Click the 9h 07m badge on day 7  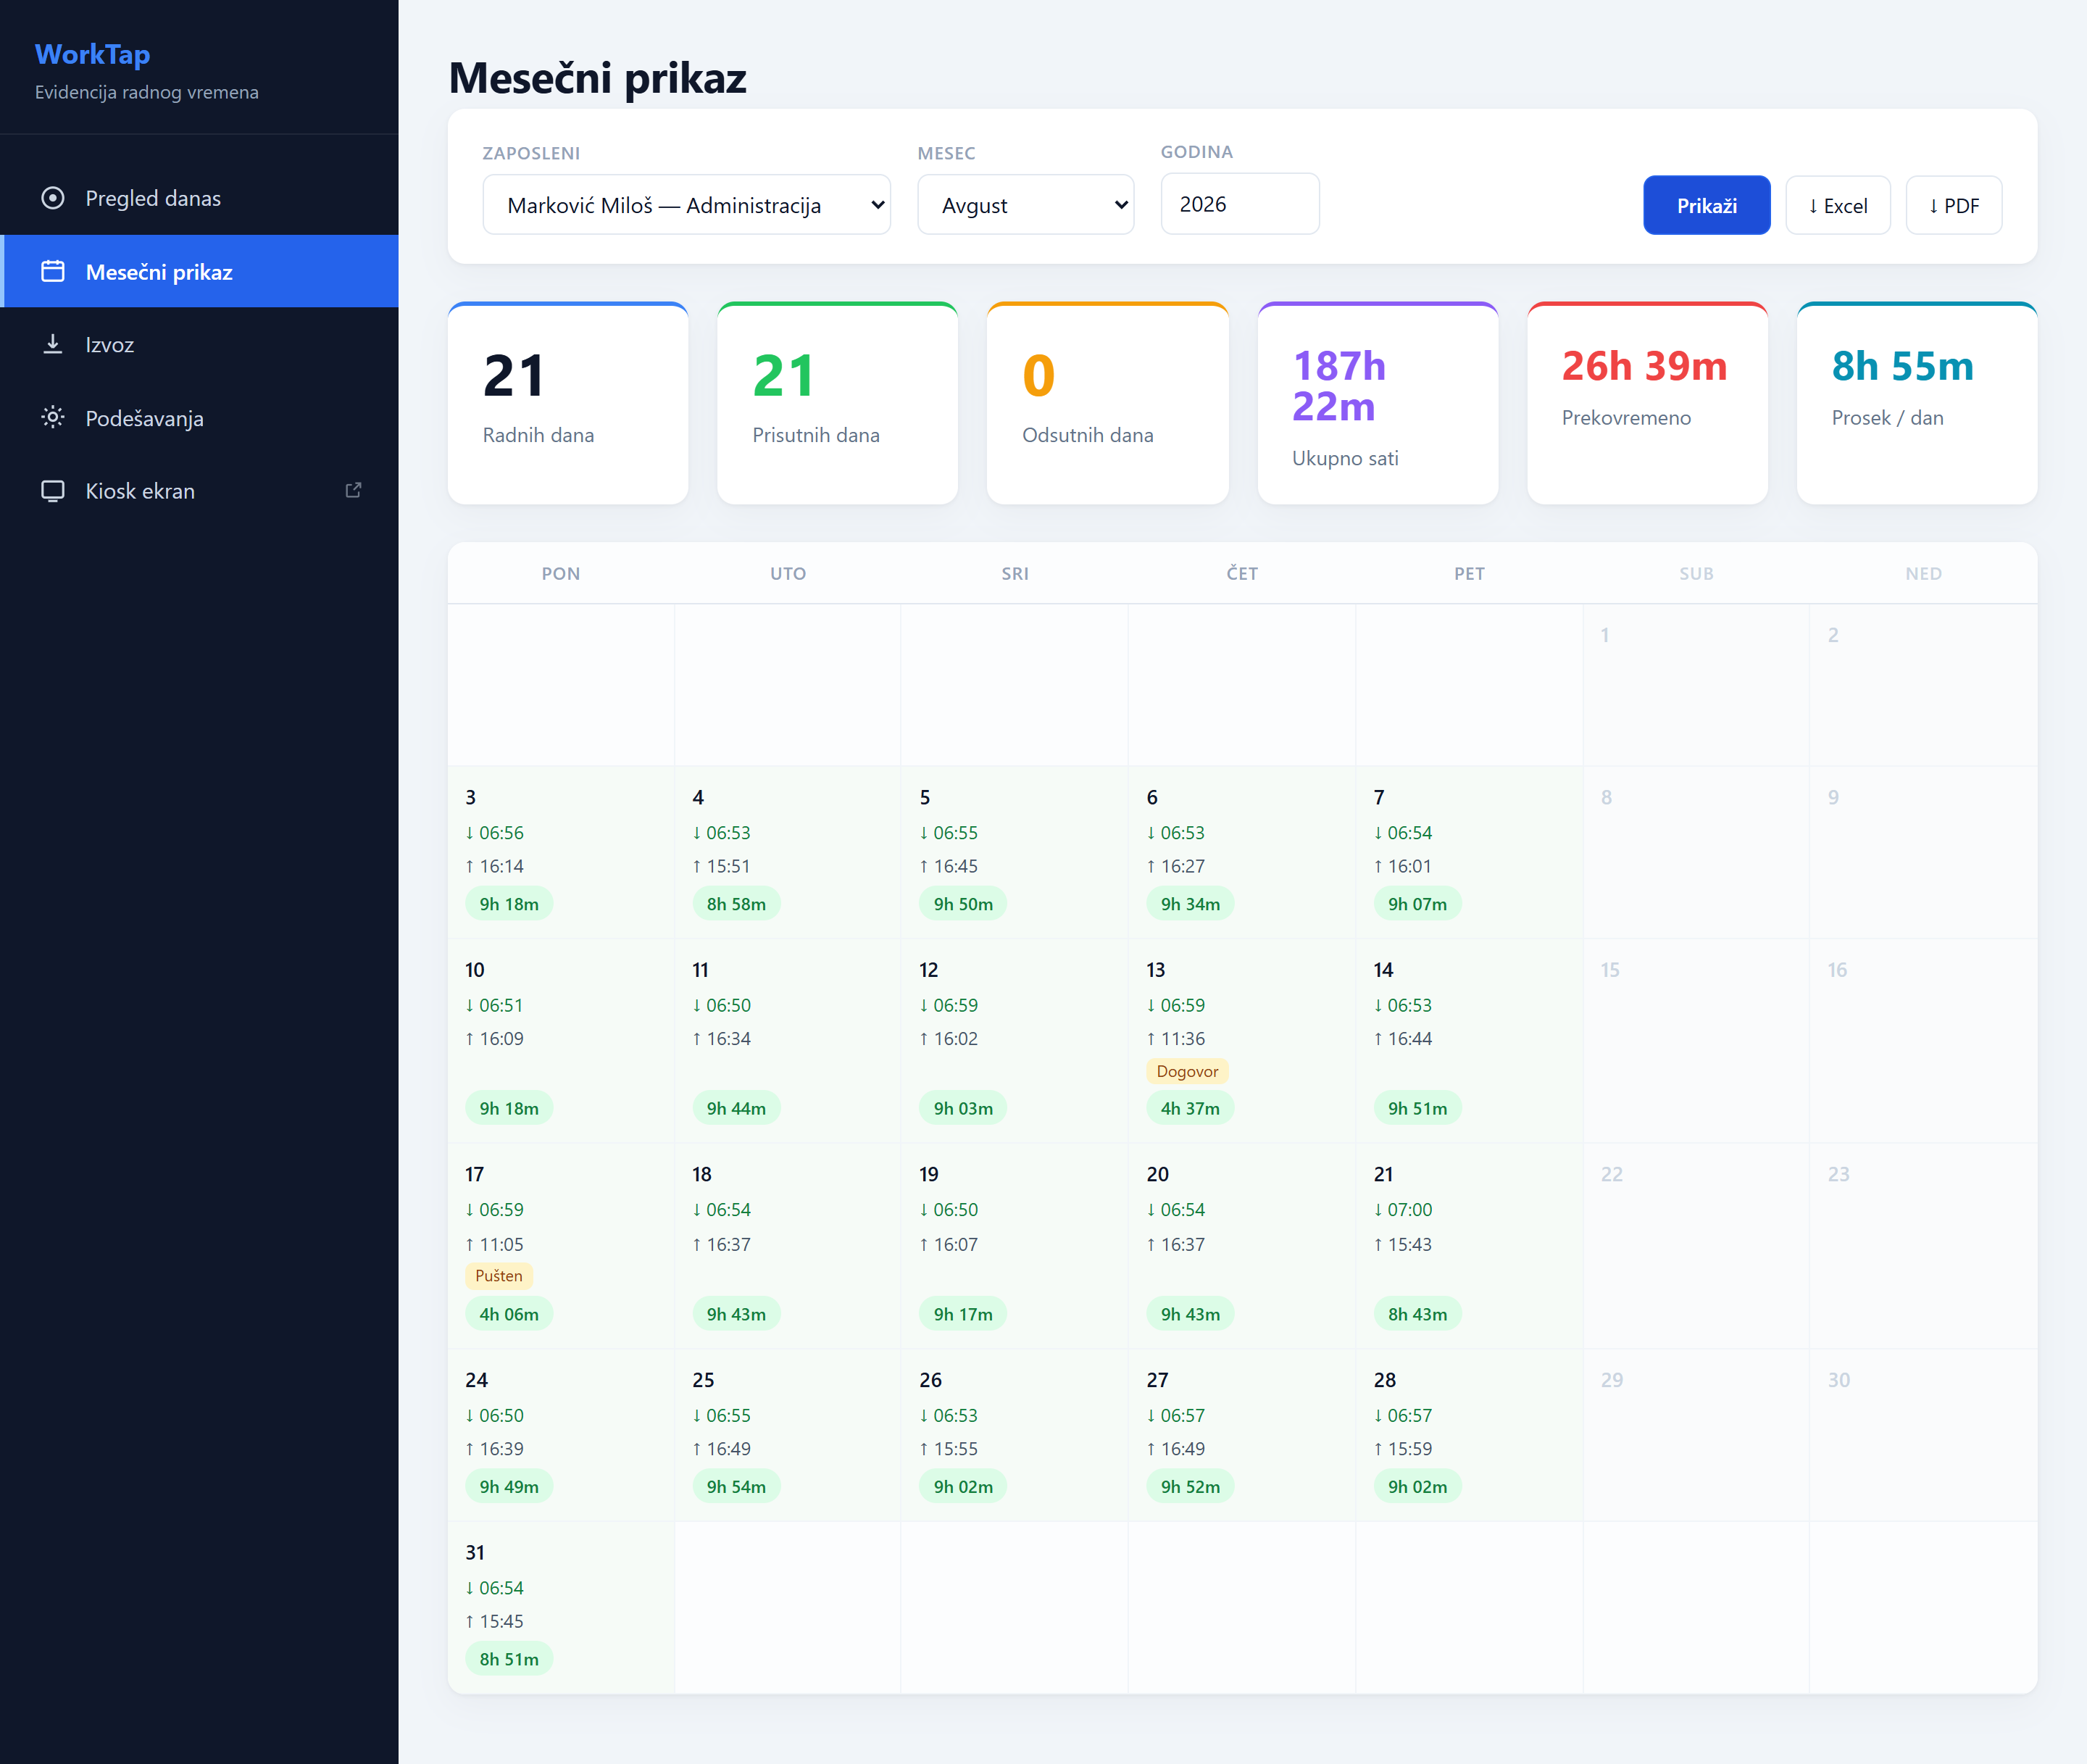pyautogui.click(x=1417, y=904)
